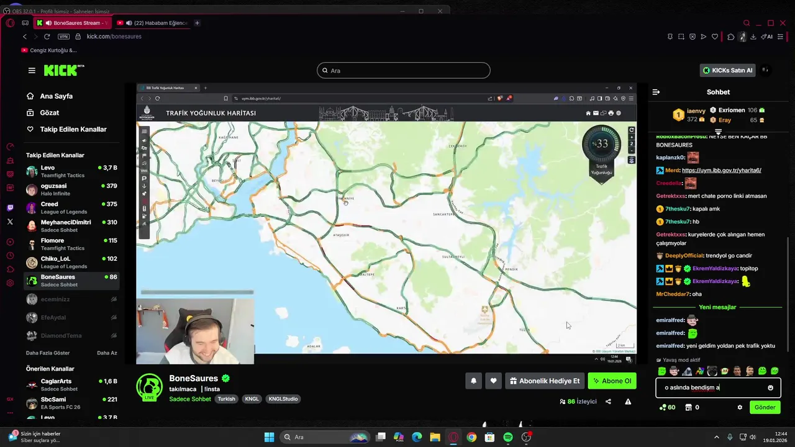Select the KNGLStudio tag

click(x=283, y=399)
